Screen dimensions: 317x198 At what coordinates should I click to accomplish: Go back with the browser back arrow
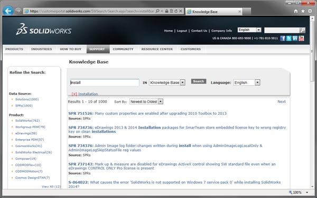8,11
